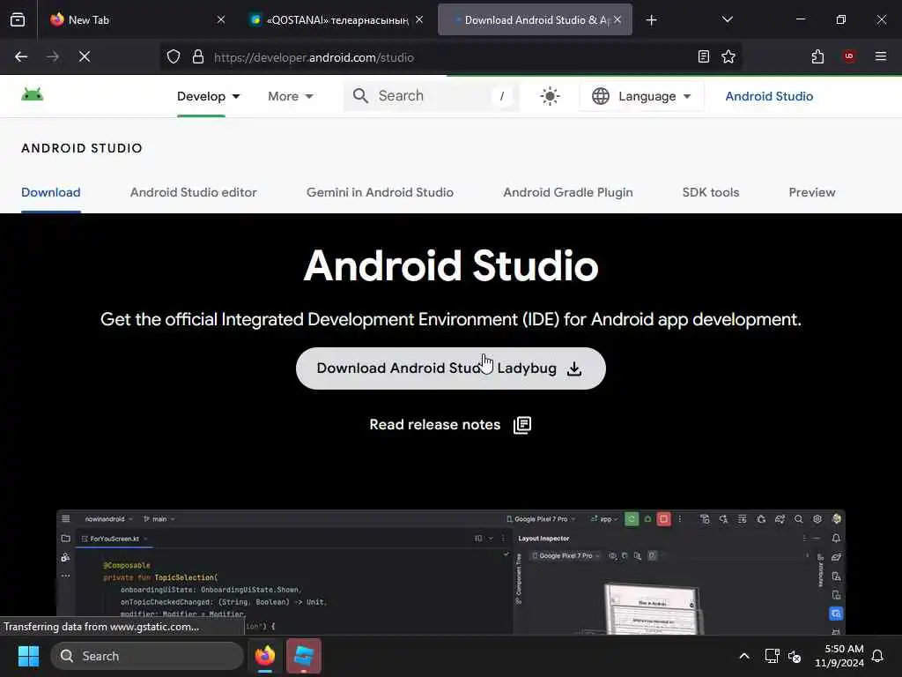Click the site Search field

(x=432, y=95)
